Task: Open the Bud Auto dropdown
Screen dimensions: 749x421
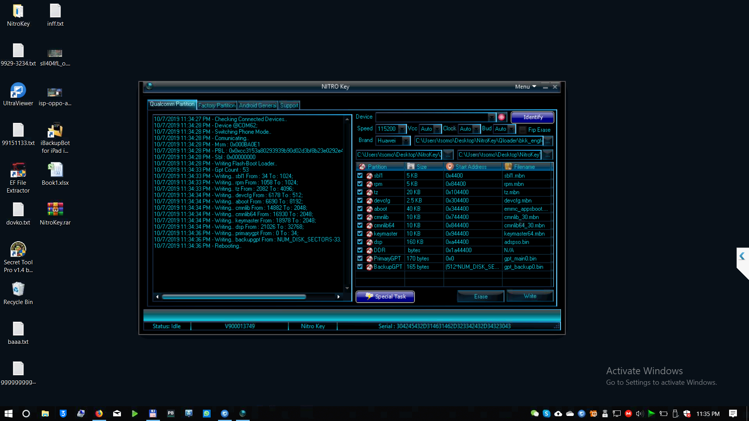Action: (x=511, y=129)
